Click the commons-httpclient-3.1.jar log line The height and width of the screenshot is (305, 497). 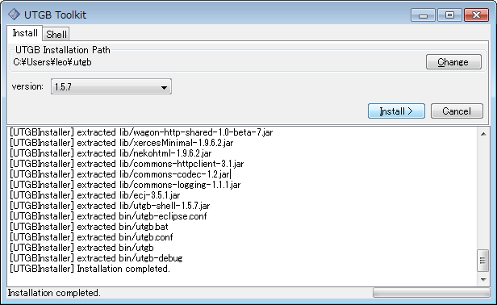(127, 164)
